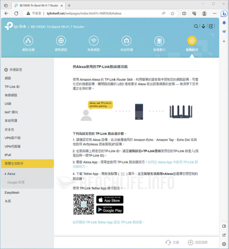229x249 pixels.
Task: Open IPv6 in sidebar
Action: (8, 155)
